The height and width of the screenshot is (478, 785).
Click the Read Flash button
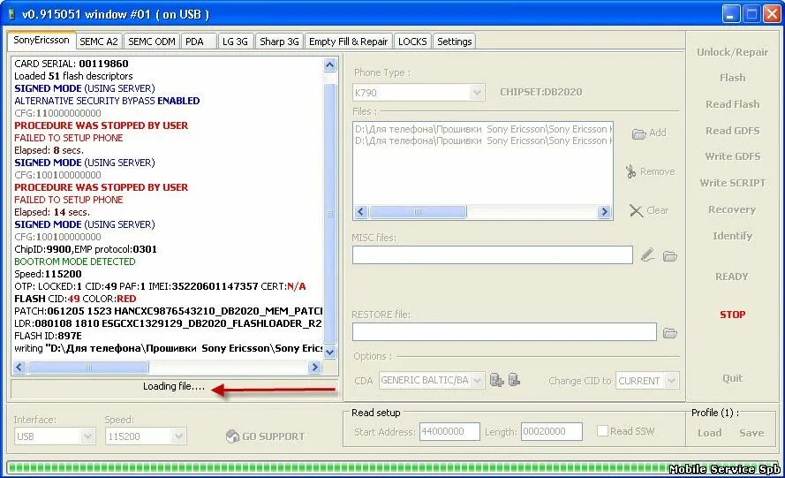(x=732, y=104)
